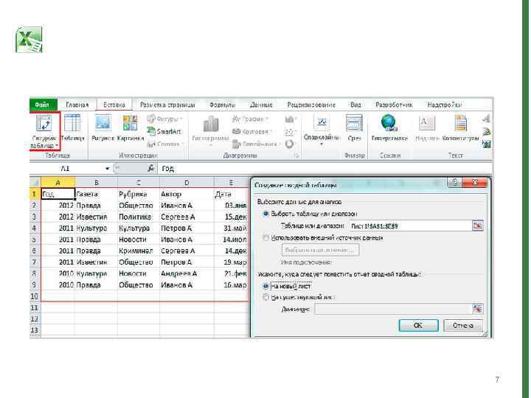Open the Файл tab

coord(42,105)
